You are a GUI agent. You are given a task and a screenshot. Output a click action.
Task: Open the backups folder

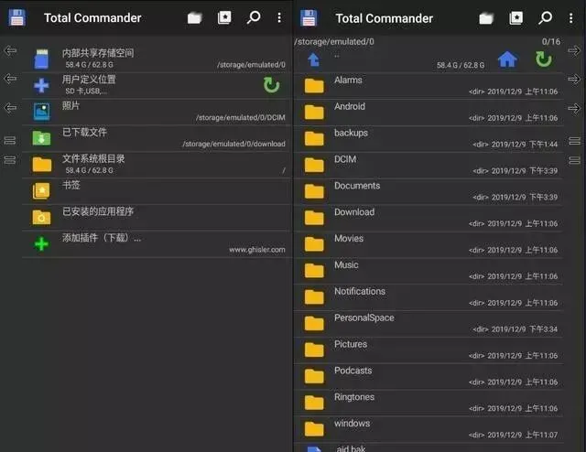[x=429, y=139]
